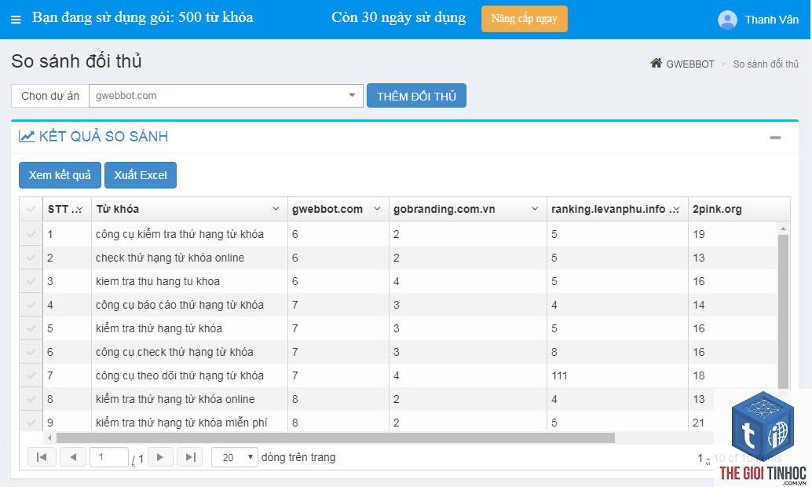
Task: Check the checkbox for row number 8
Action: pos(31,399)
